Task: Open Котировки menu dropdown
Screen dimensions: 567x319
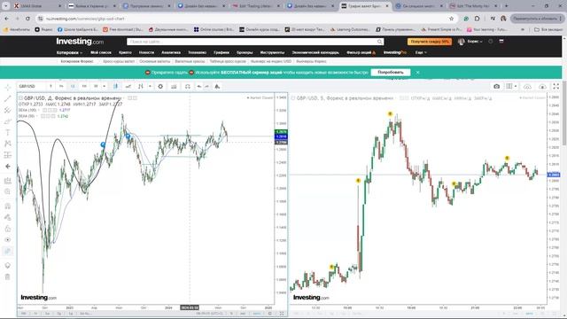Action: point(69,52)
